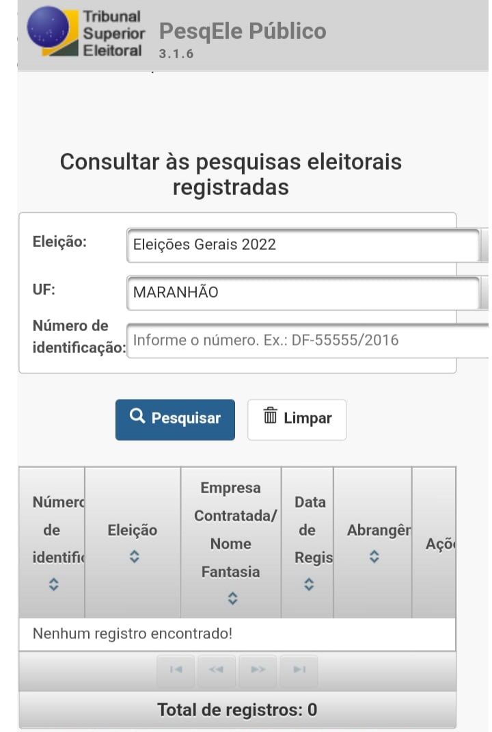Open the UF dropdown showing MARANHÃO
Image resolution: width=492 pixels, height=732 pixels.
click(x=303, y=292)
